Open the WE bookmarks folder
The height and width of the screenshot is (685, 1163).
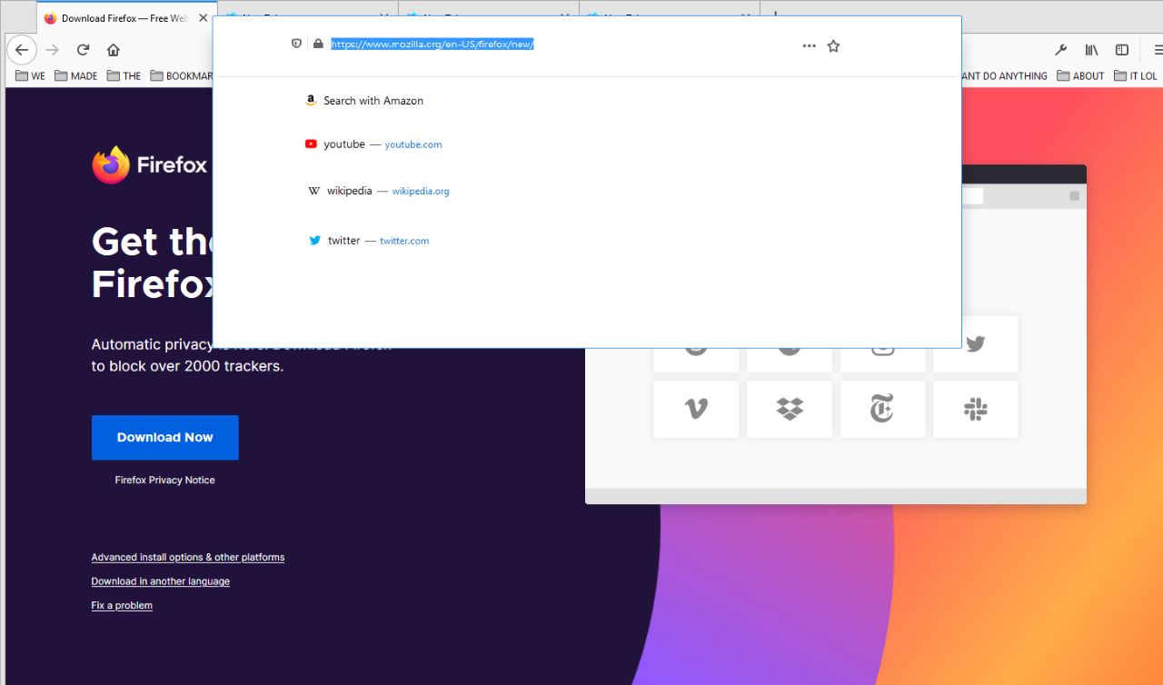(30, 76)
